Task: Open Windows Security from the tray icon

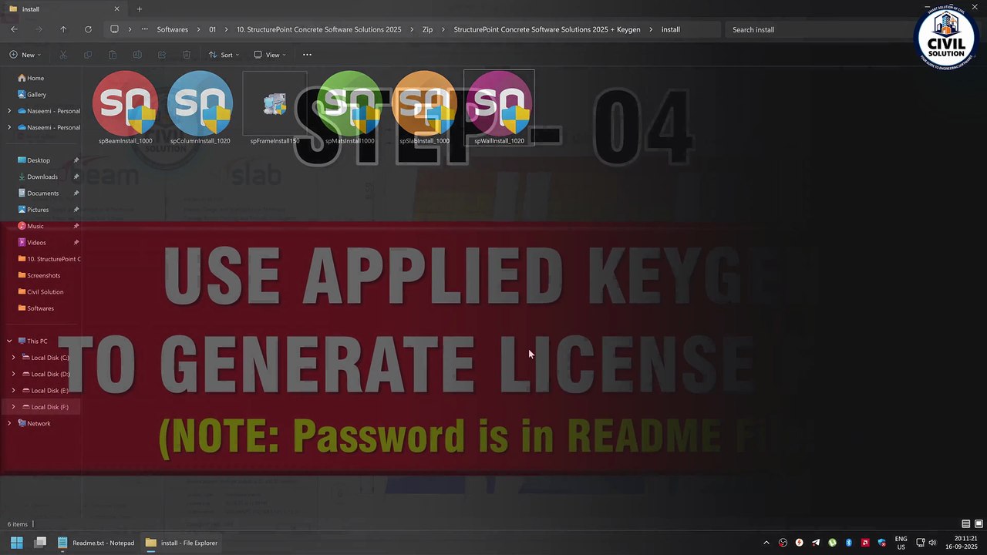Action: [881, 543]
